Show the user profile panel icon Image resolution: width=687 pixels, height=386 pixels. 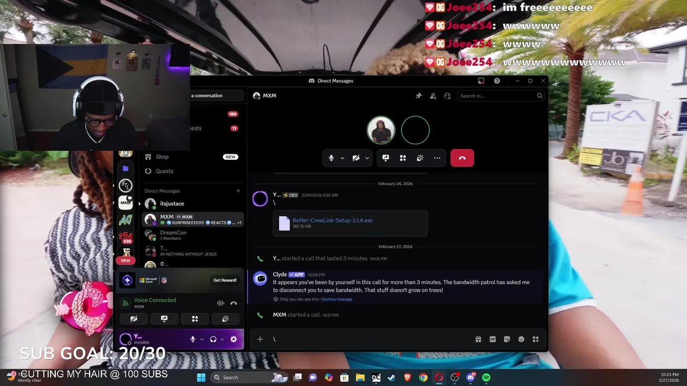448,96
